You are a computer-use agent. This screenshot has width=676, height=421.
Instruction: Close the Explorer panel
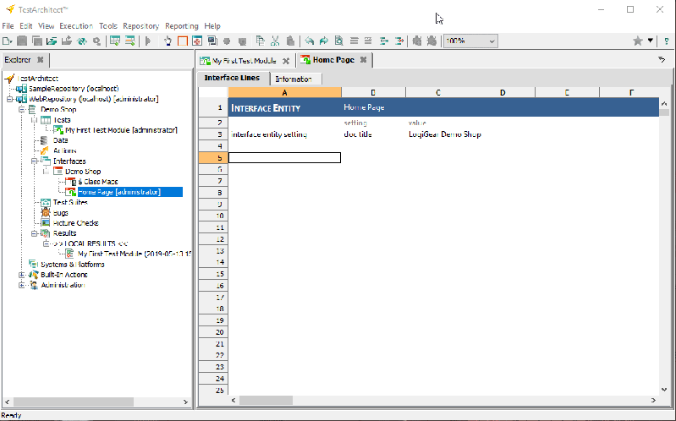(40, 60)
